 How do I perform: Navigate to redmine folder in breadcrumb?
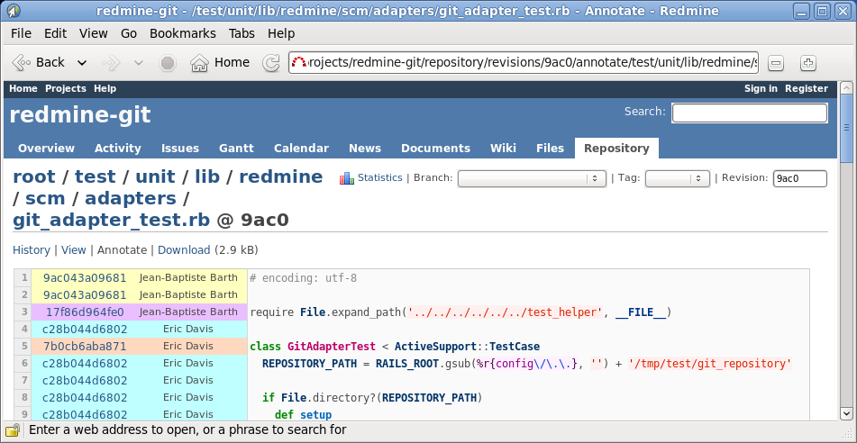click(281, 176)
